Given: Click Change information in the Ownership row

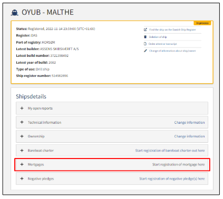Looking at the screenshot, I should [189, 136].
